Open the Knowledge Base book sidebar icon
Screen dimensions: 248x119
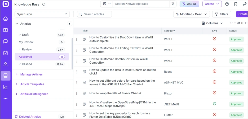[6, 76]
